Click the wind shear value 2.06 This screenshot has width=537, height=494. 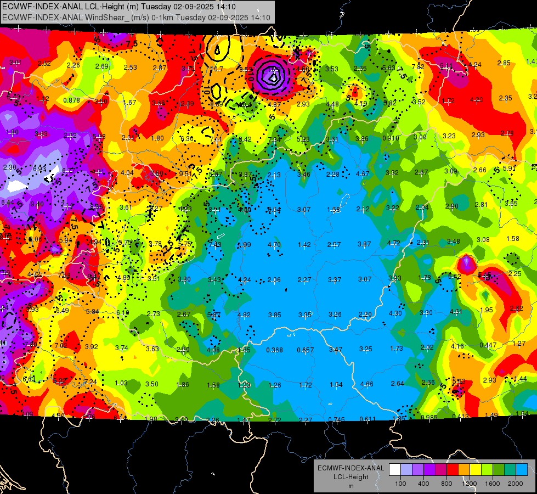[274, 280]
